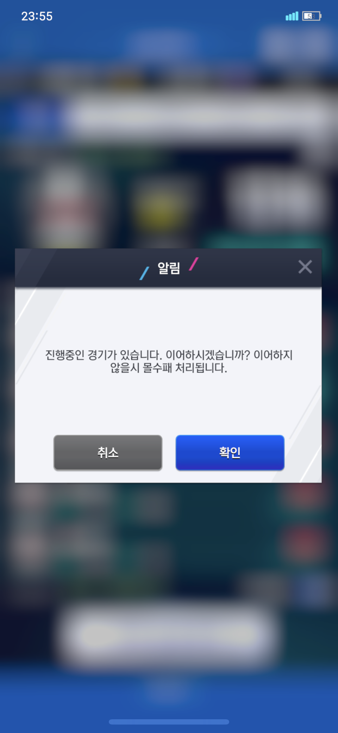Tap the 몰수패 처리됩니다 warning line

(169, 368)
